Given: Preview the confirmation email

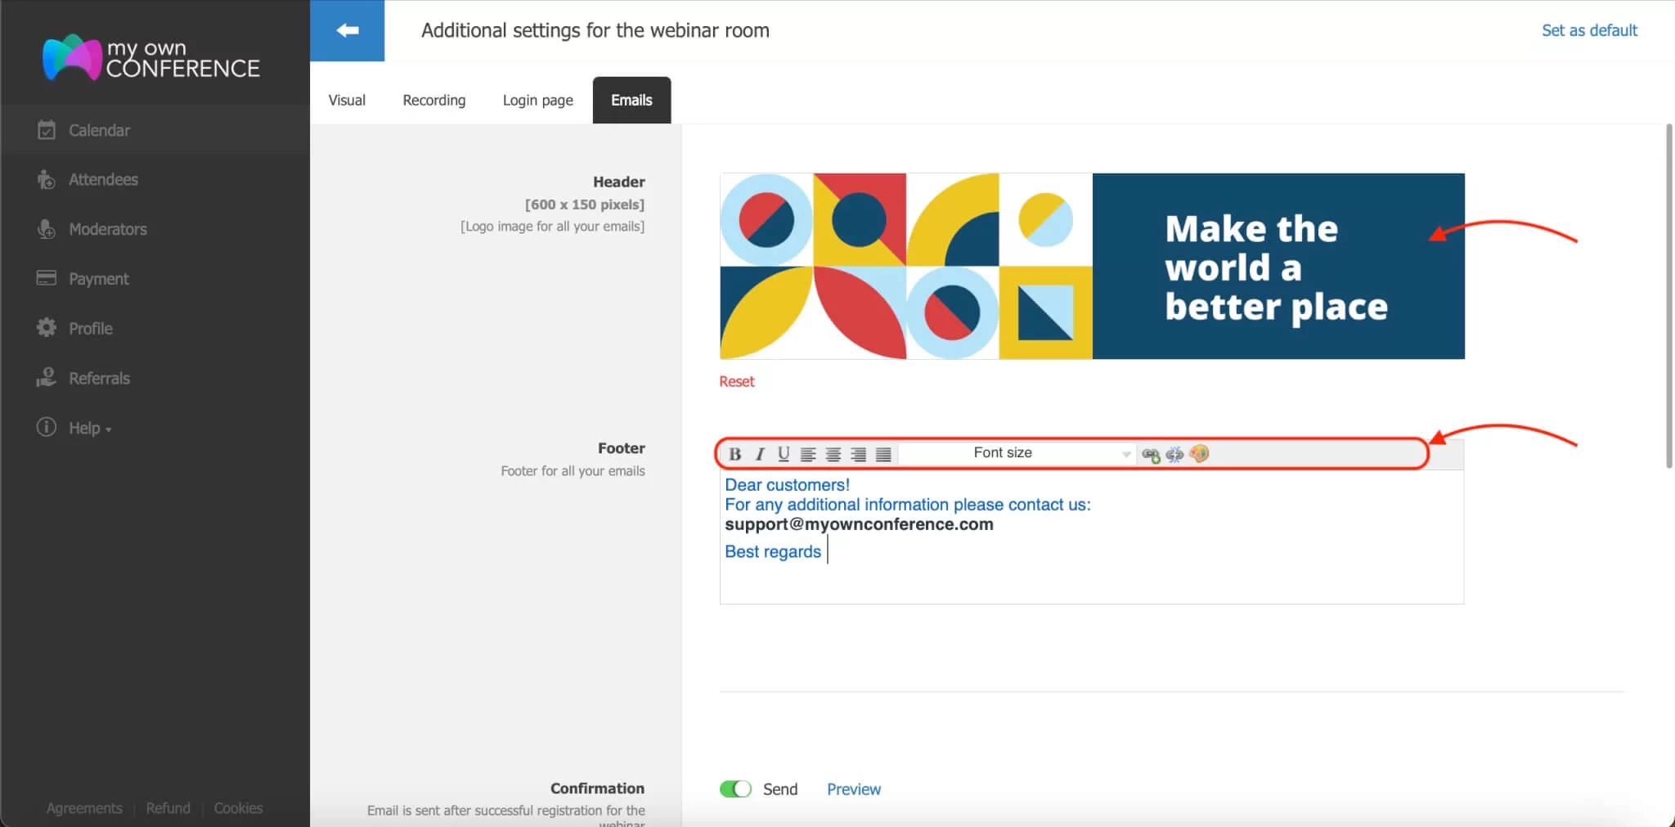Looking at the screenshot, I should pyautogui.click(x=853, y=789).
